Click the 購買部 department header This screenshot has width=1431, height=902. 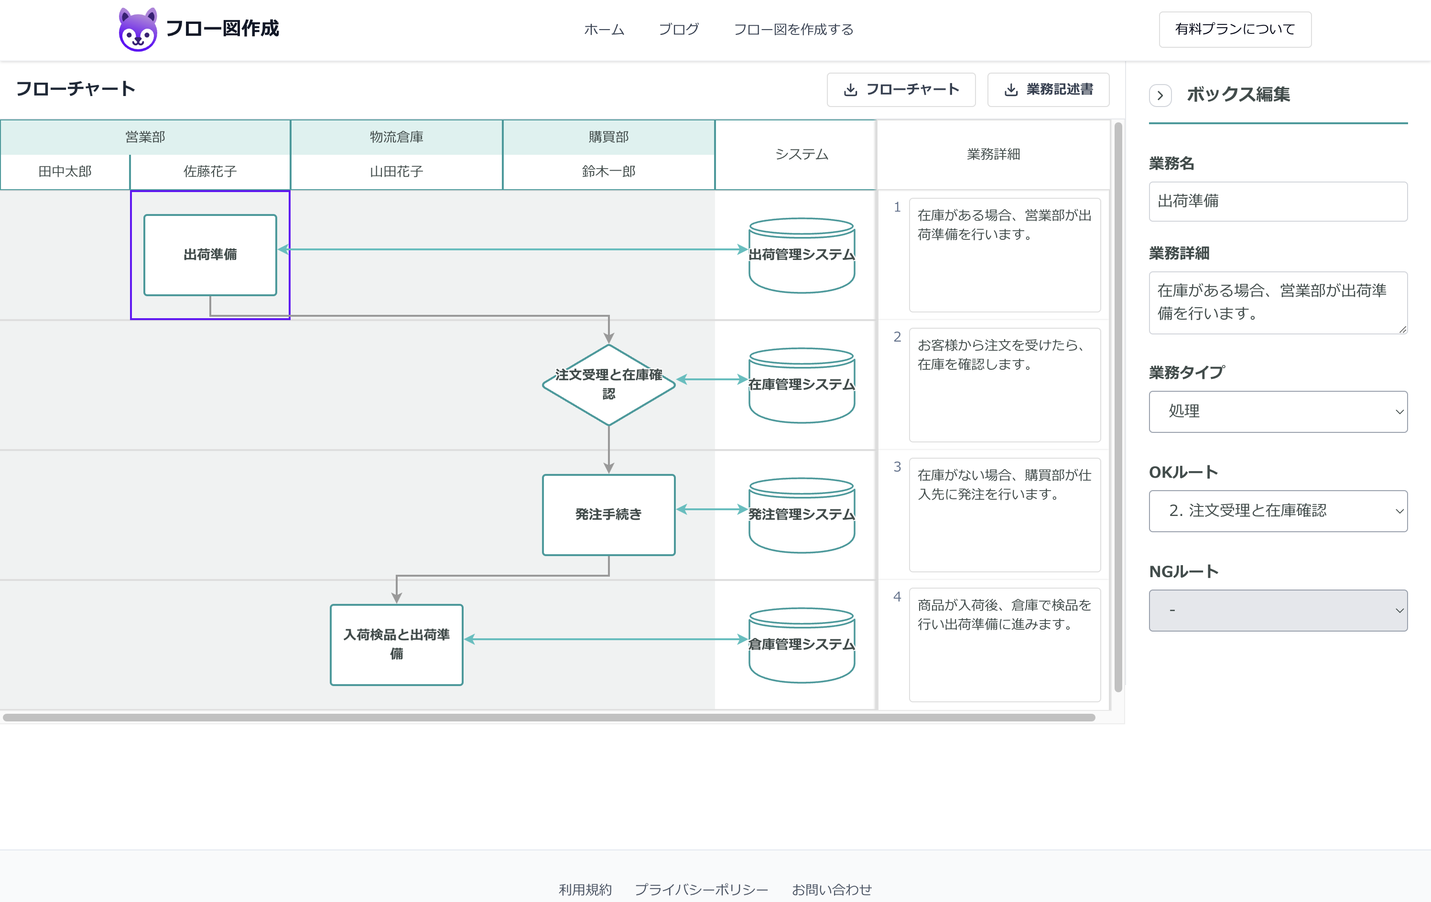click(608, 137)
